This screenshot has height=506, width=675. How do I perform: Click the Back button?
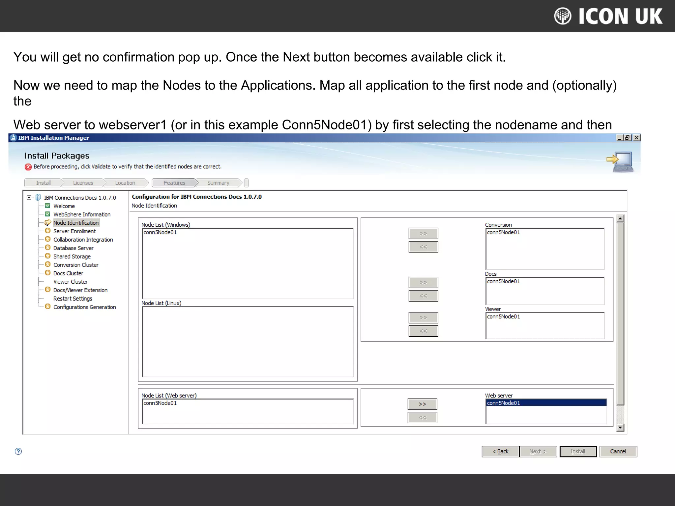[500, 452]
